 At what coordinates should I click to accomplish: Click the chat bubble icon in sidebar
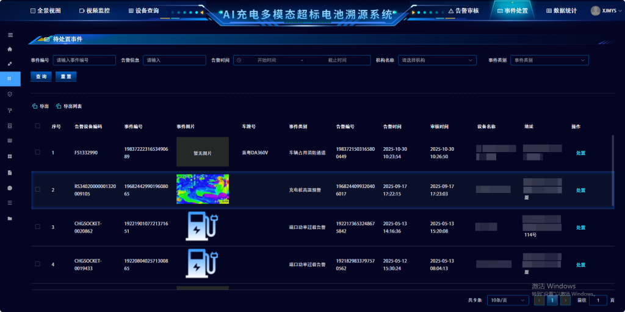[9, 187]
